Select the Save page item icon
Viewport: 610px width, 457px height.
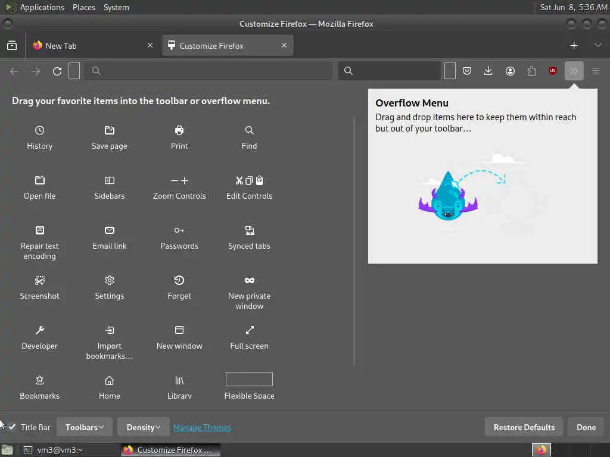pyautogui.click(x=110, y=130)
